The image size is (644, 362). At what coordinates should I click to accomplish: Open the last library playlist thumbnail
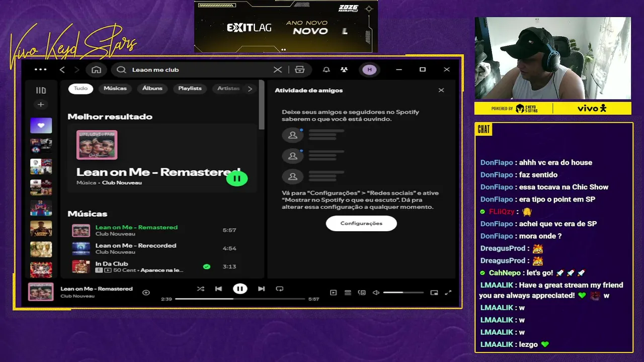pyautogui.click(x=41, y=269)
